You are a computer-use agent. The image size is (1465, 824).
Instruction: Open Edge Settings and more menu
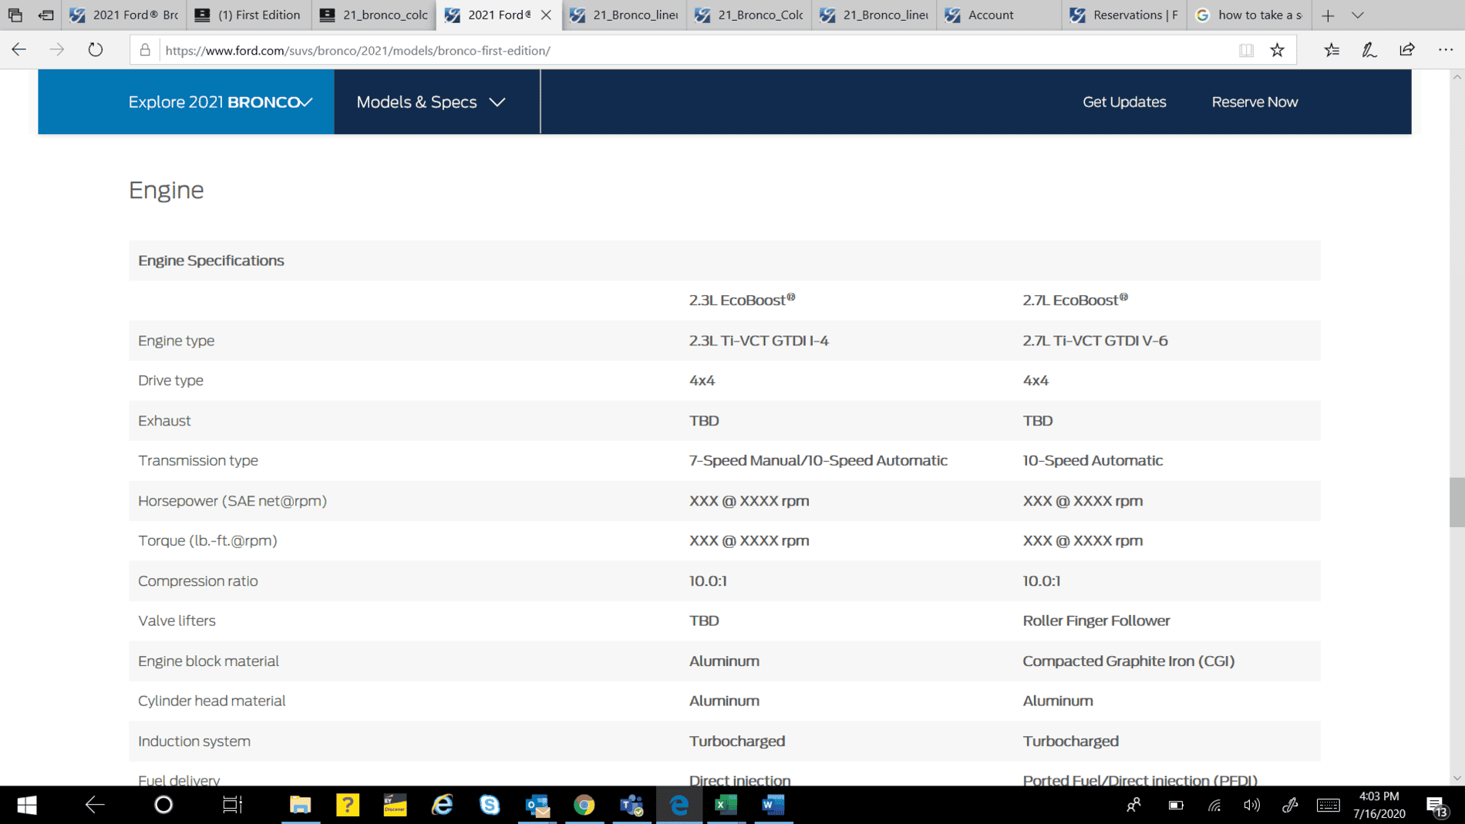(1446, 50)
